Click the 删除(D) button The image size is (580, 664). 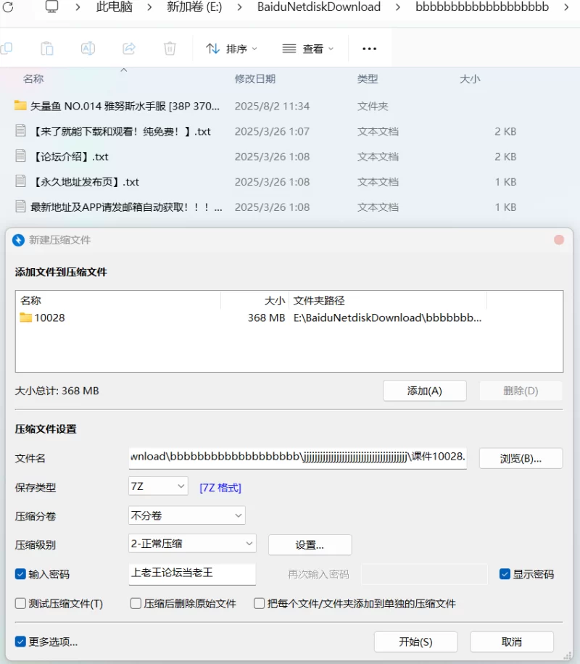[x=521, y=391]
